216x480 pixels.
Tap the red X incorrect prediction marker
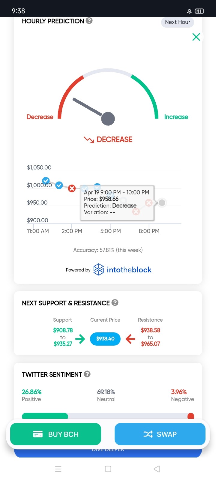(x=72, y=188)
